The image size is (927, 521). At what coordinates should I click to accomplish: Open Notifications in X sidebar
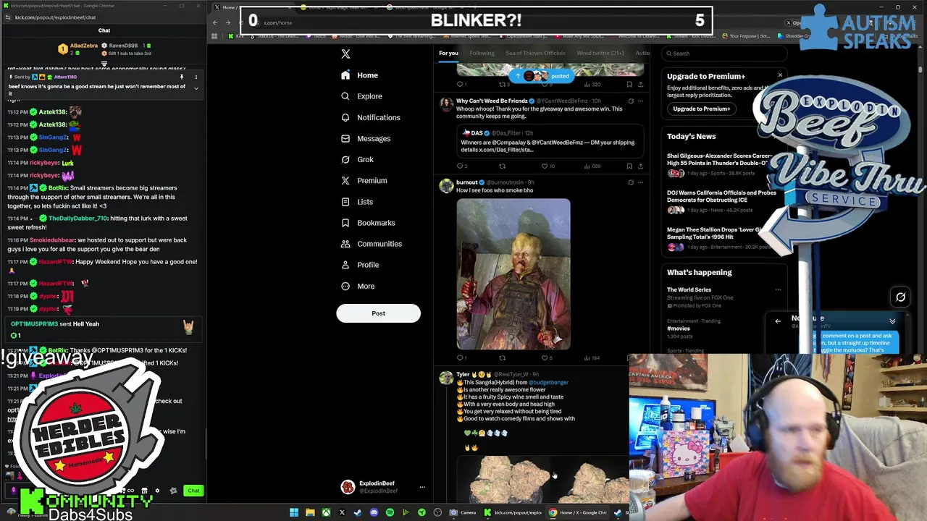pos(370,117)
